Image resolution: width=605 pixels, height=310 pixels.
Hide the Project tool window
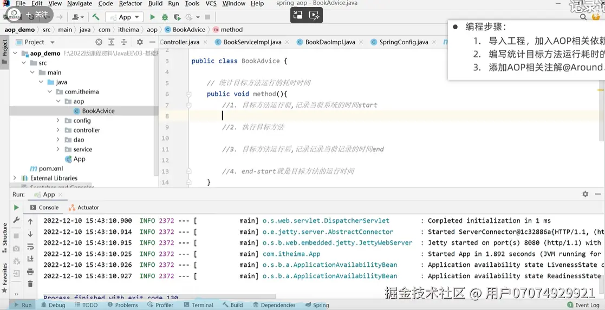pos(152,42)
